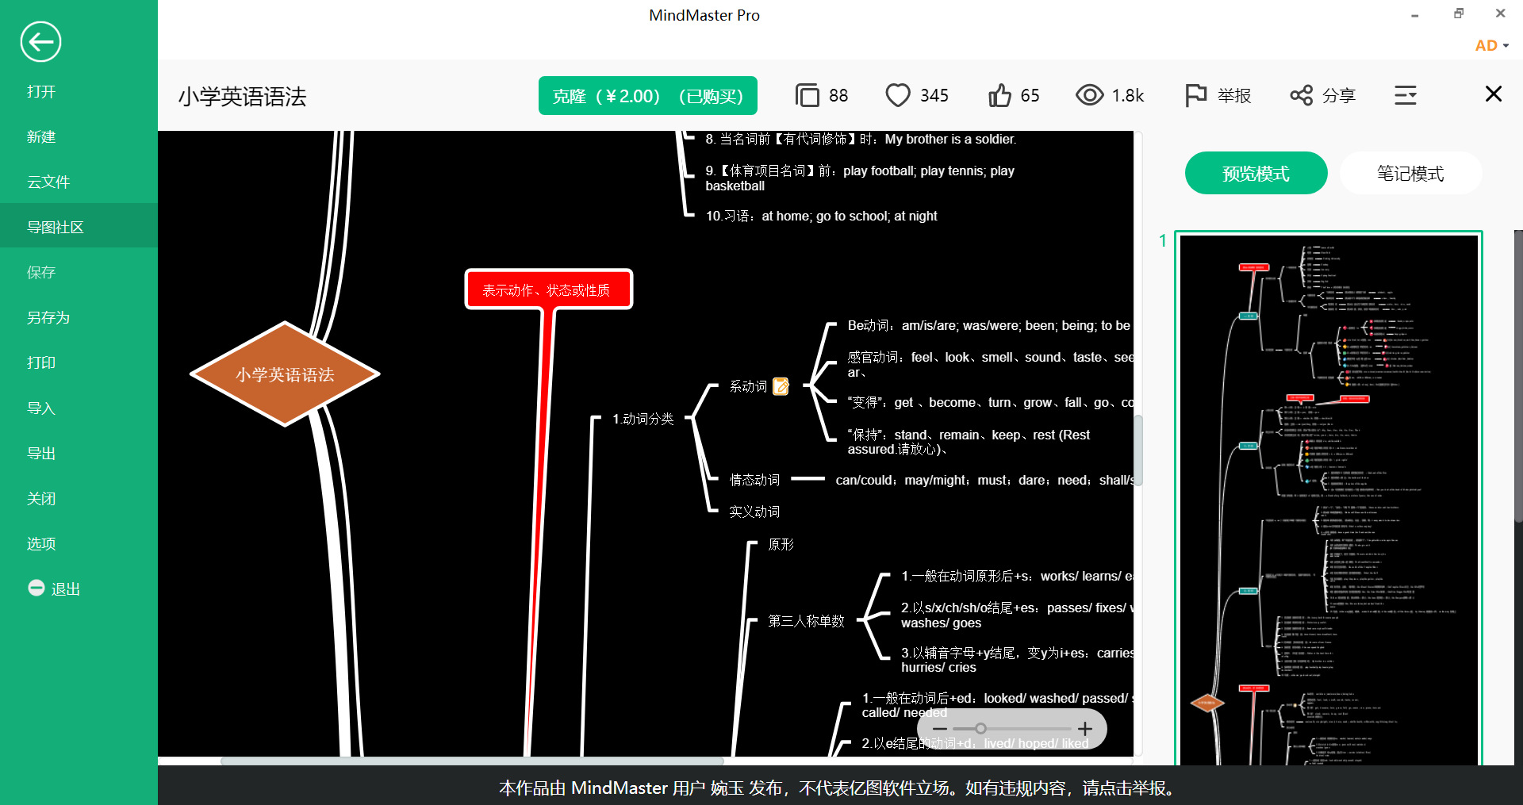This screenshot has width=1523, height=805.
Task: Click the eye views icon
Action: pyautogui.click(x=1089, y=96)
